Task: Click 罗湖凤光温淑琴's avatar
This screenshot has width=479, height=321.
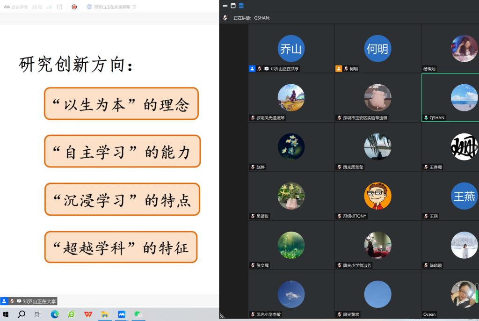Action: pyautogui.click(x=291, y=97)
